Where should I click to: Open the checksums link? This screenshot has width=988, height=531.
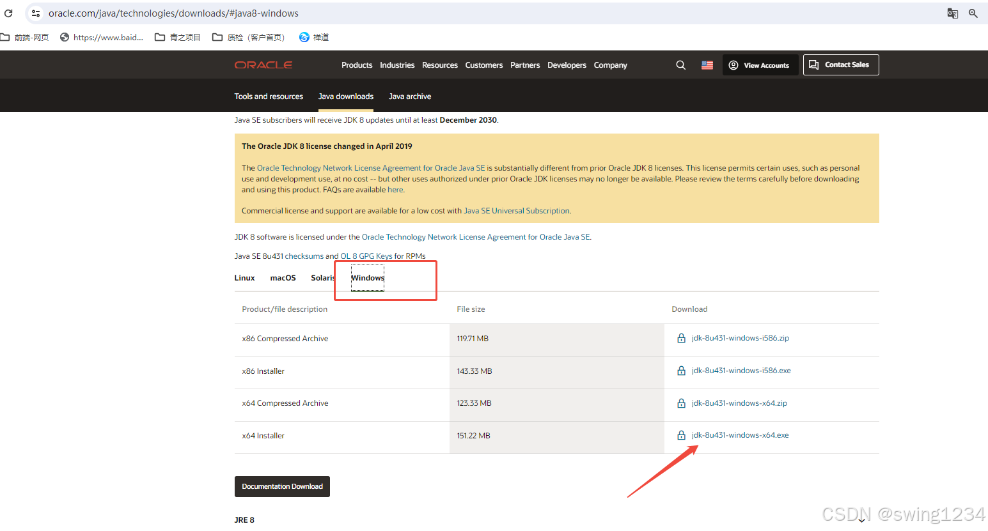304,256
